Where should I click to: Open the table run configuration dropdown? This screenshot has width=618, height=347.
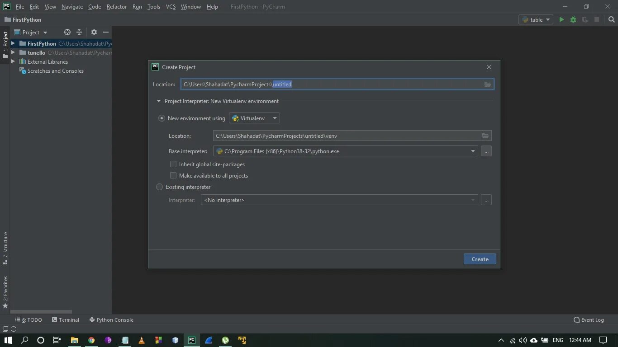point(536,19)
